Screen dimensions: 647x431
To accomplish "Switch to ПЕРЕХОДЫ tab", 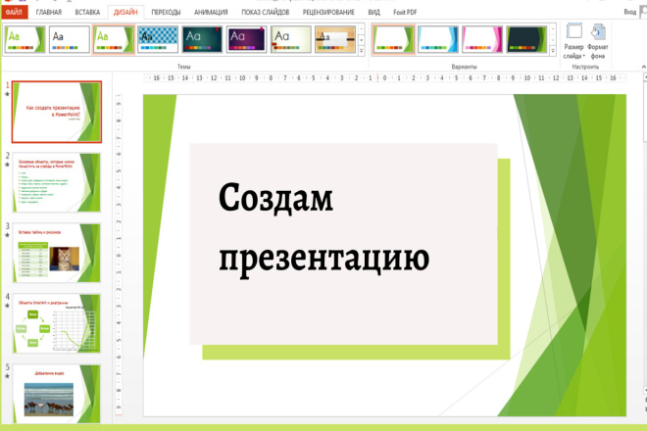I will coord(166,12).
